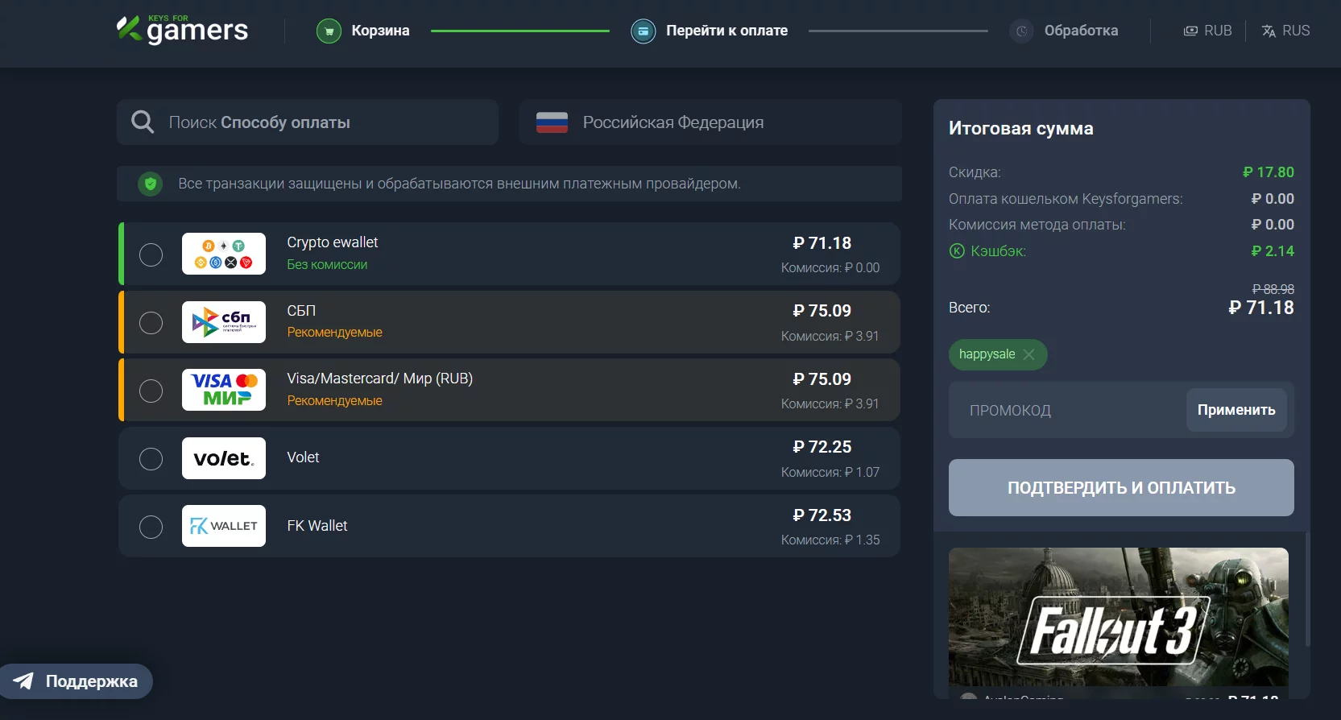Open the RUB currency selector

pyautogui.click(x=1207, y=31)
